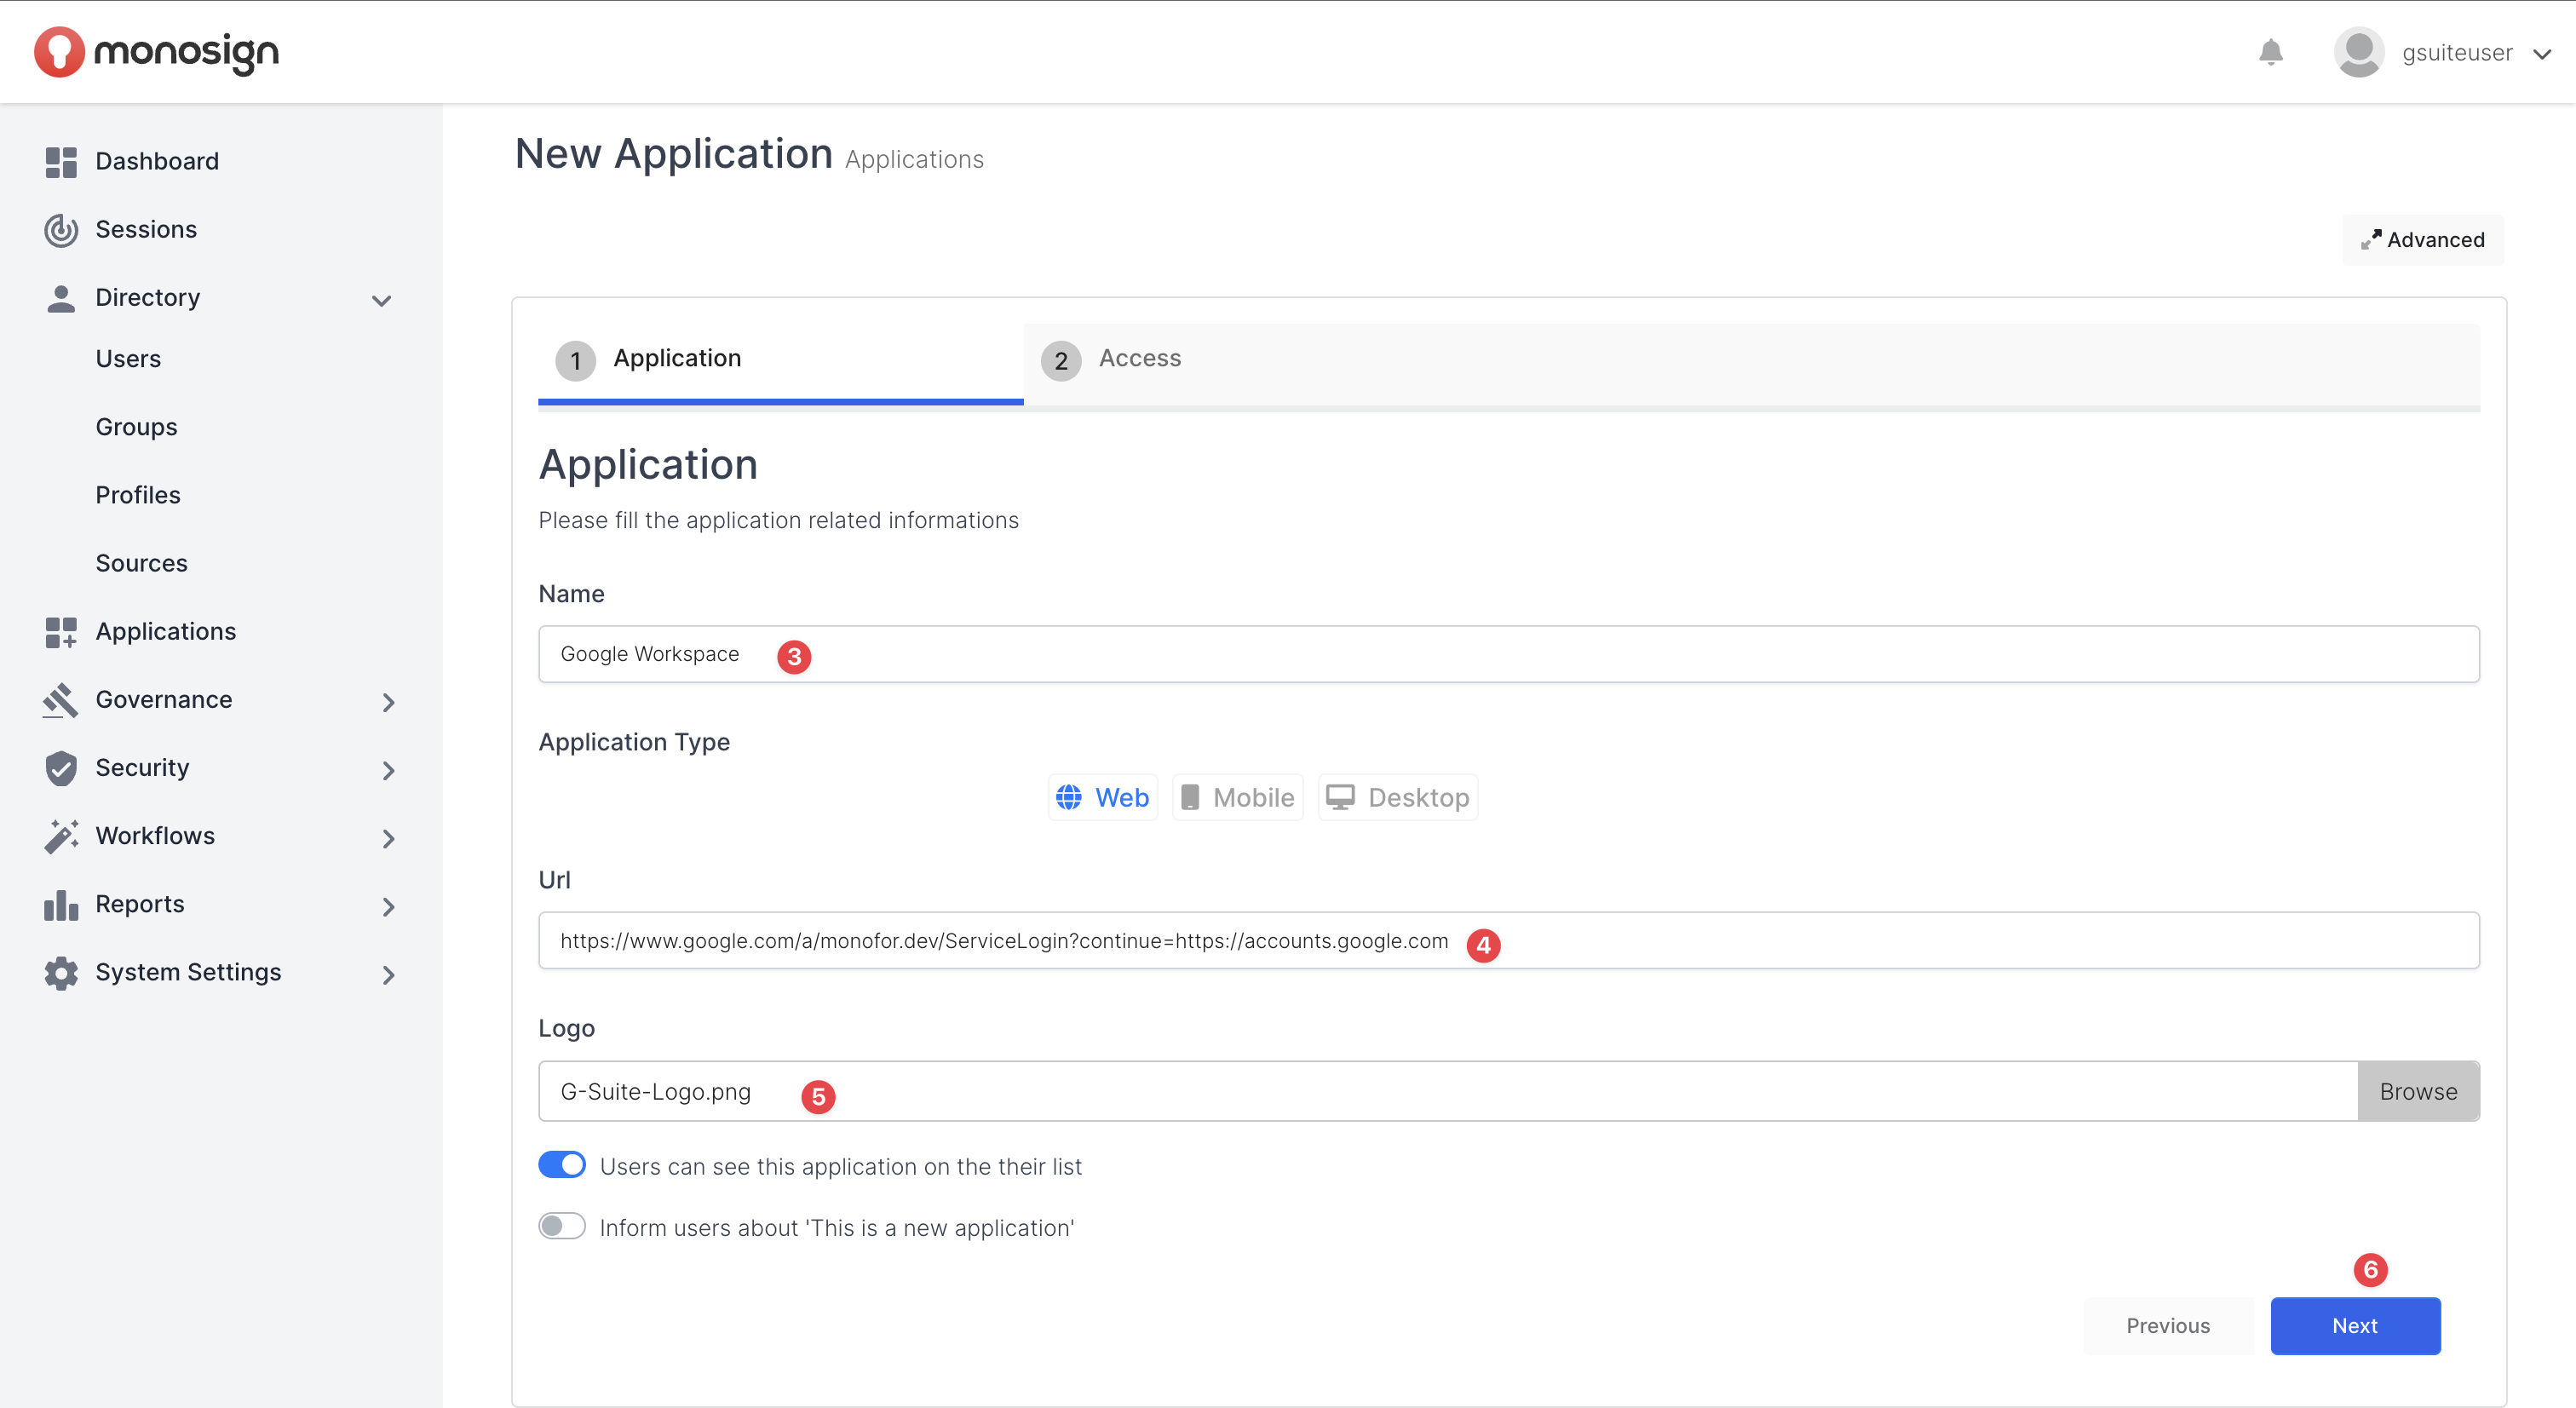Click the Dashboard sidebar icon
This screenshot has height=1408, width=2576.
coord(61,162)
